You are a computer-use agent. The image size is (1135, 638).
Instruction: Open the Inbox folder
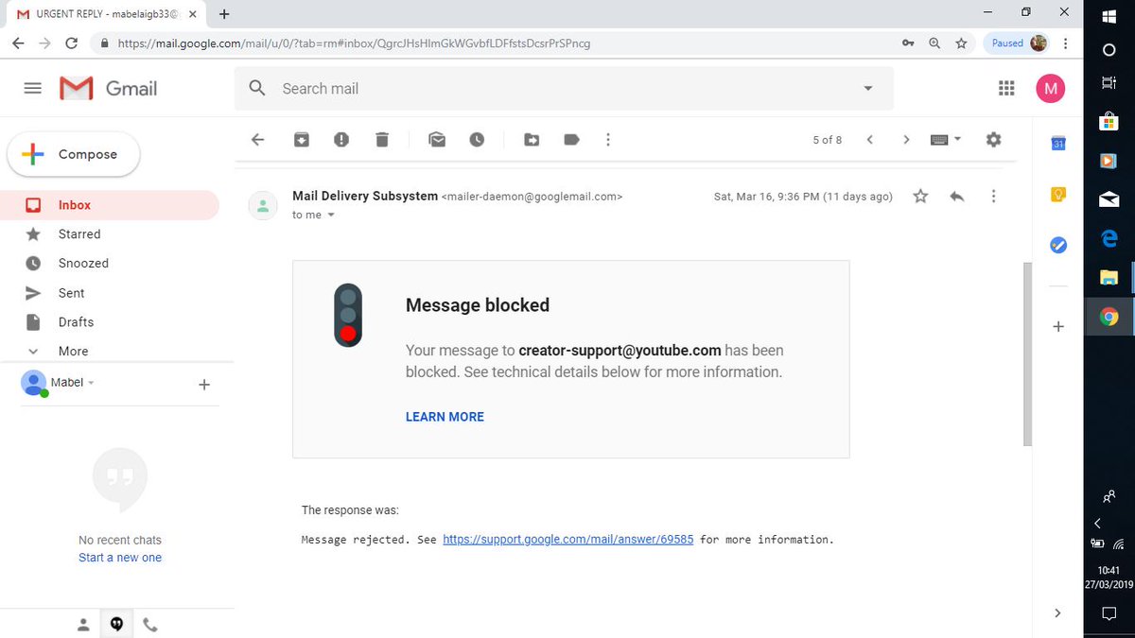[110, 204]
